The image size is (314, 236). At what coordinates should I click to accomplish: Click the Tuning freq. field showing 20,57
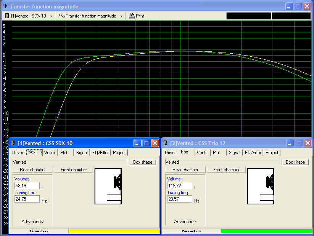pyautogui.click(x=180, y=199)
